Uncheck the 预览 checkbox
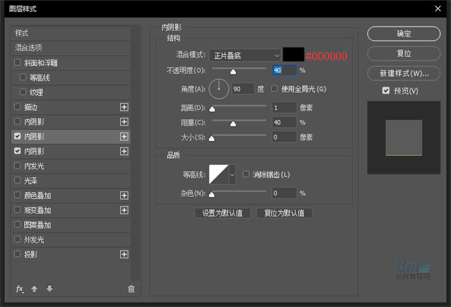This screenshot has height=307, width=451. [385, 90]
